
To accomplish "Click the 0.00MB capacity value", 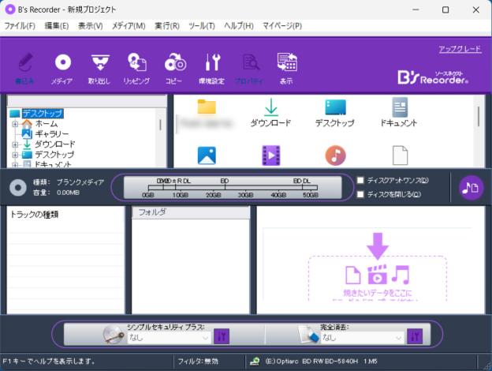I will click(68, 193).
